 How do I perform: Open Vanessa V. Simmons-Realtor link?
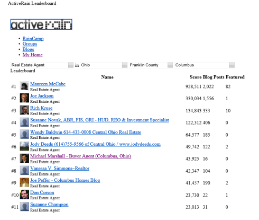click(x=60, y=168)
